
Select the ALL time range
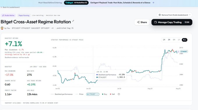(185, 40)
